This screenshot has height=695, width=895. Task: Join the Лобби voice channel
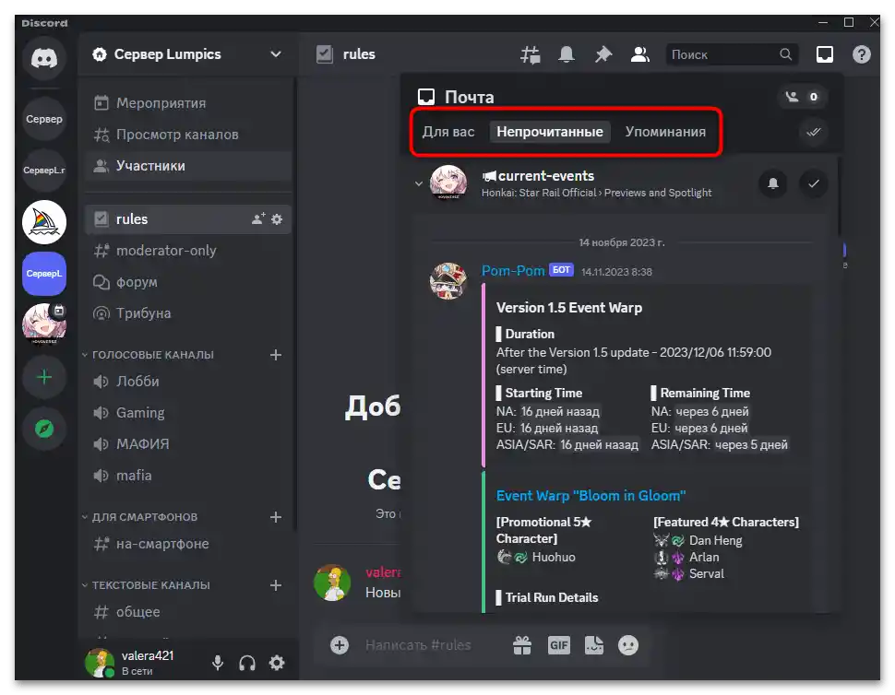[188, 382]
